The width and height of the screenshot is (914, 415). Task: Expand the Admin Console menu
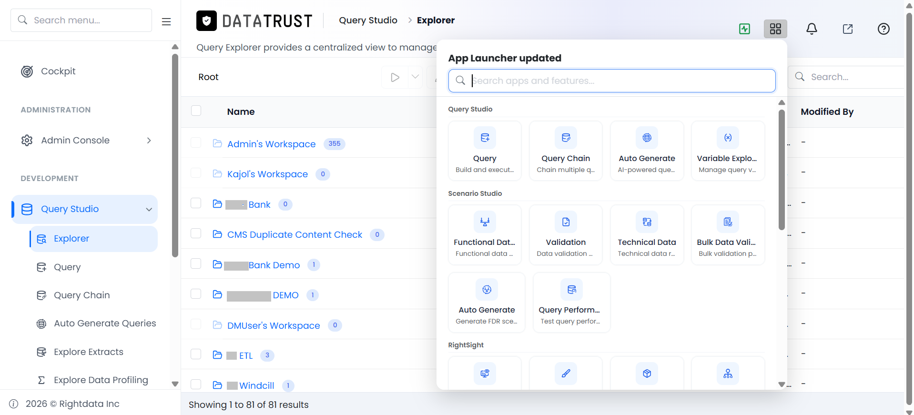(x=149, y=140)
